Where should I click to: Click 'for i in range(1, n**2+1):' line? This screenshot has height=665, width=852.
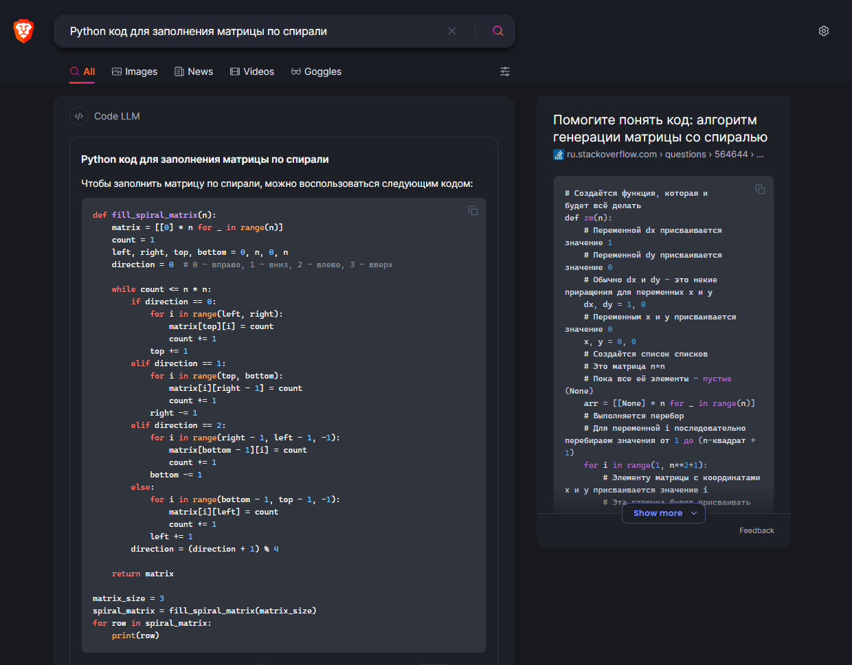(645, 465)
